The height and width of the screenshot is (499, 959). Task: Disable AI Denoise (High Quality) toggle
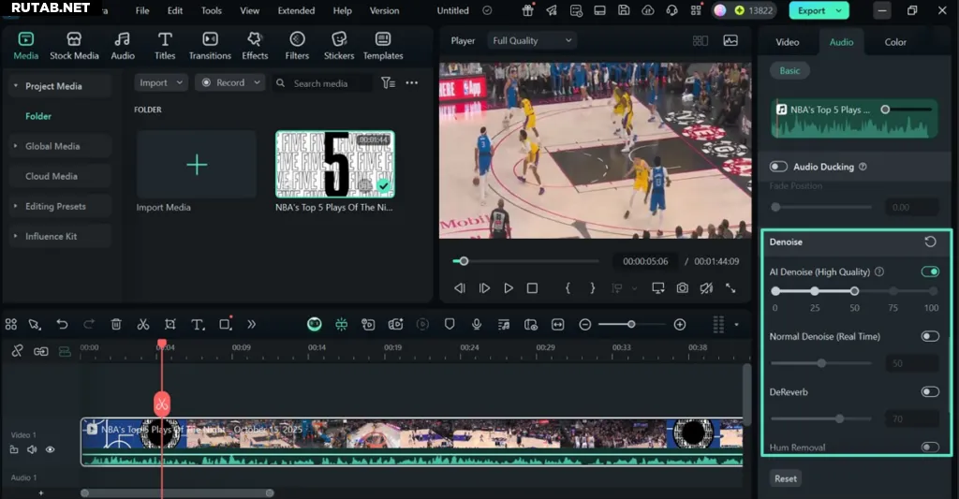coord(929,272)
